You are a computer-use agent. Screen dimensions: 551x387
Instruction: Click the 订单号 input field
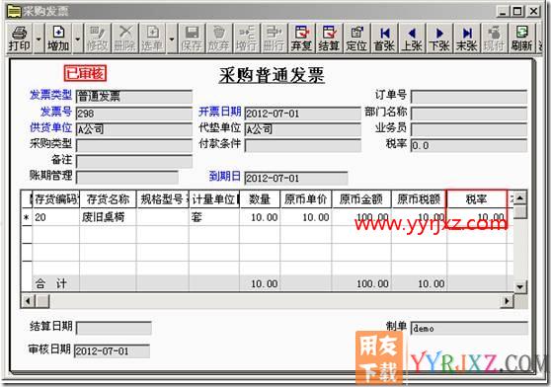[469, 97]
